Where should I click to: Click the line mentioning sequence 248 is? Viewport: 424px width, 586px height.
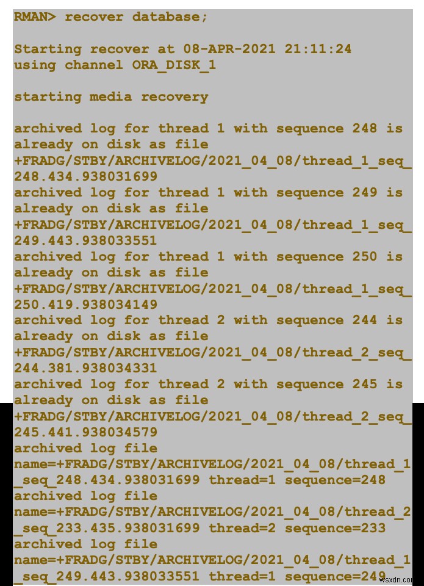click(x=208, y=129)
